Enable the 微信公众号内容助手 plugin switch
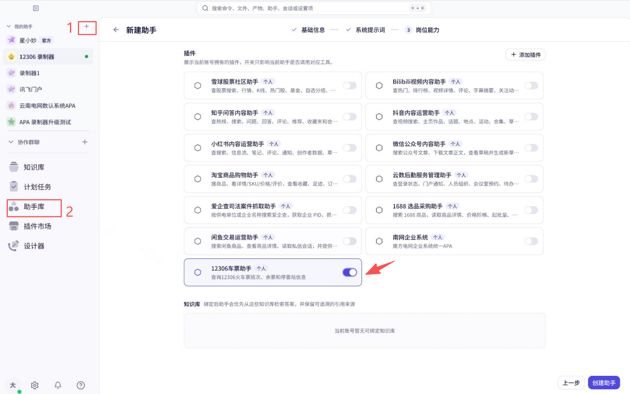This screenshot has height=394, width=630. click(531, 148)
